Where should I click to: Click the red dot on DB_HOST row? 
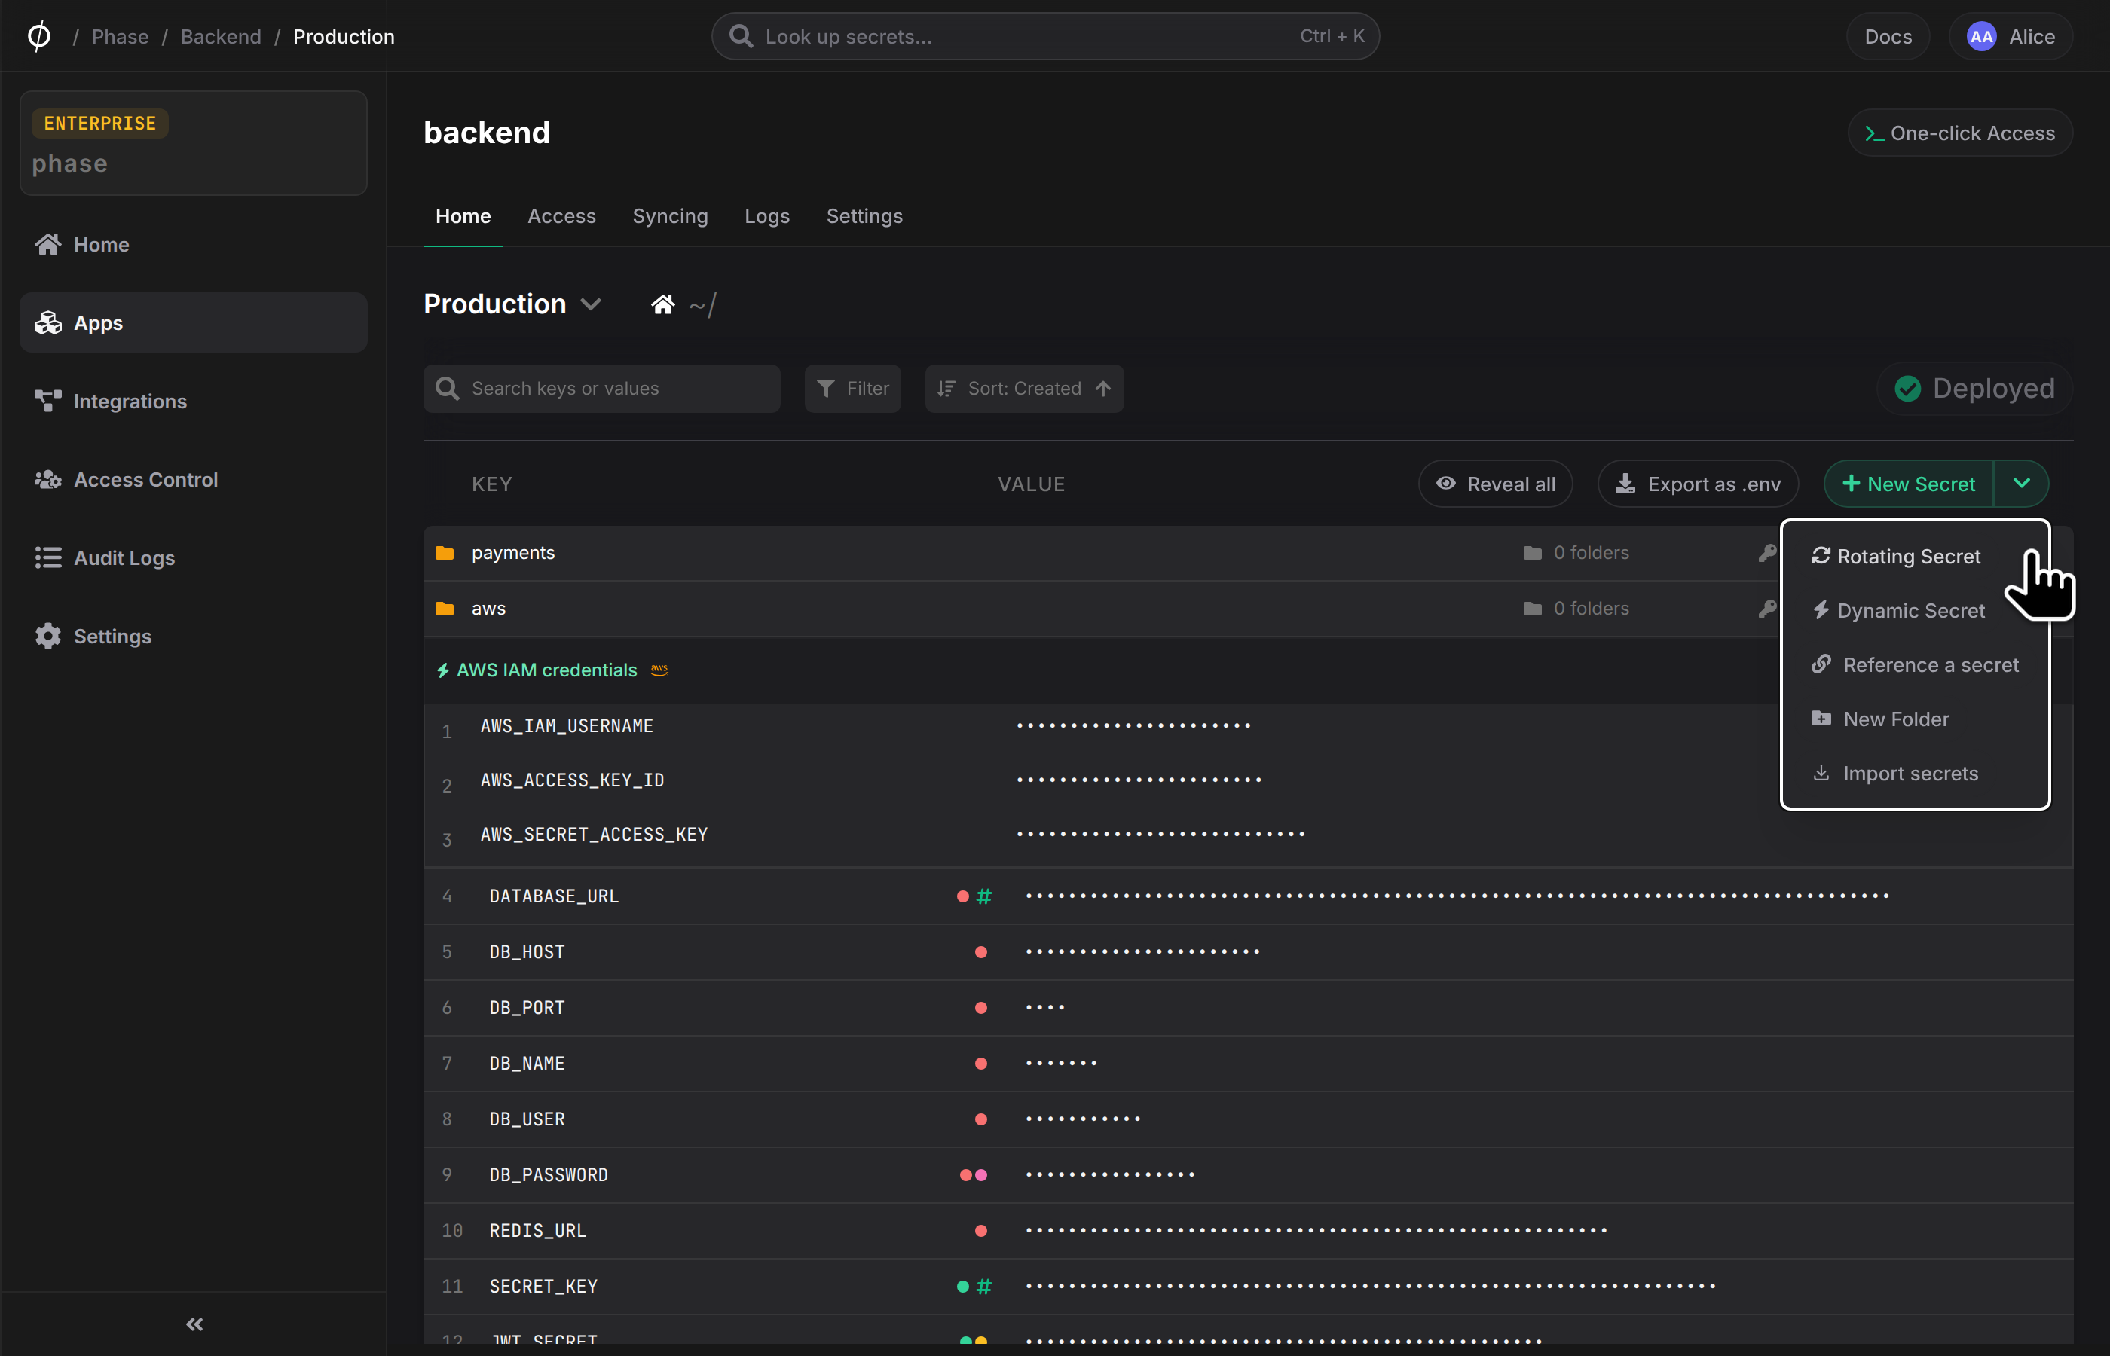(980, 951)
